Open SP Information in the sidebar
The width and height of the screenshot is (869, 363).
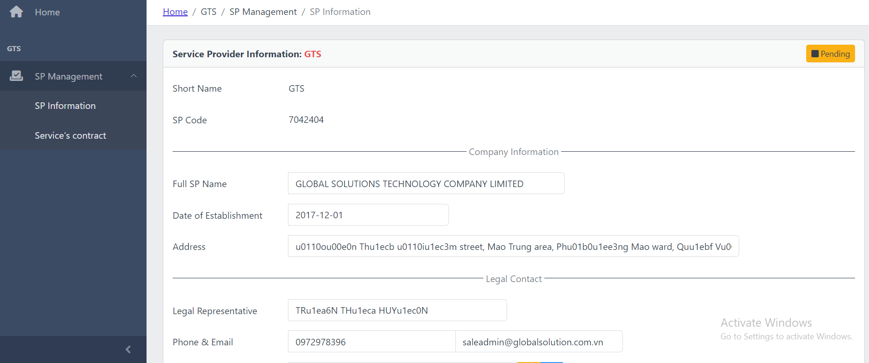(65, 106)
